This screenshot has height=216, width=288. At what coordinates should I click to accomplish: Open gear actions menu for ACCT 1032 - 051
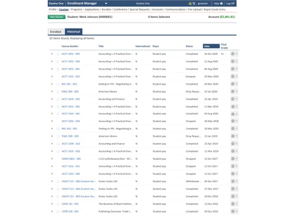pyautogui.click(x=234, y=166)
